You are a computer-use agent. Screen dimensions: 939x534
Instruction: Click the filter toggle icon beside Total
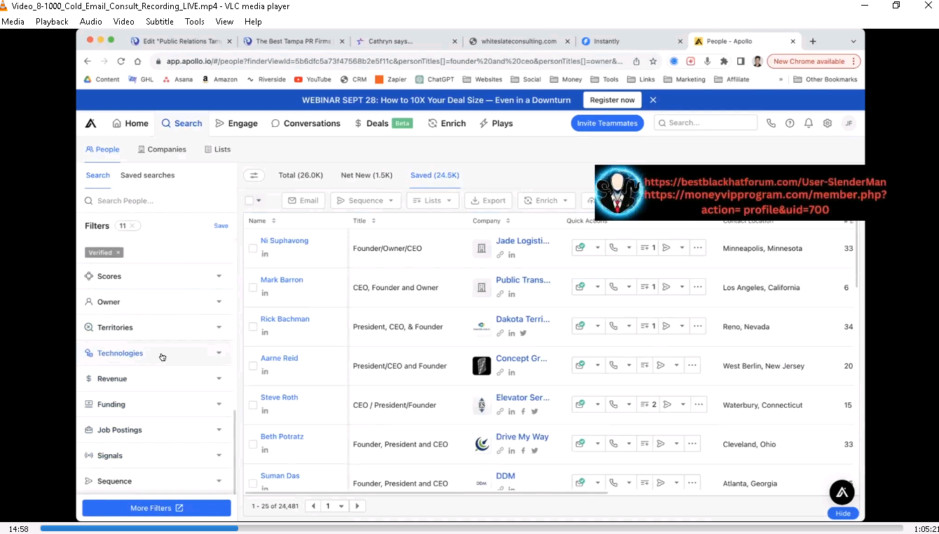[x=254, y=175]
